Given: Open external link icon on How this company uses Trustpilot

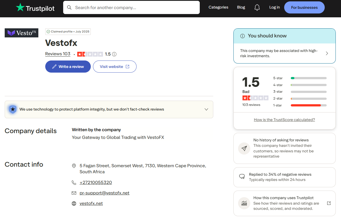Looking at the screenshot, I should (329, 203).
